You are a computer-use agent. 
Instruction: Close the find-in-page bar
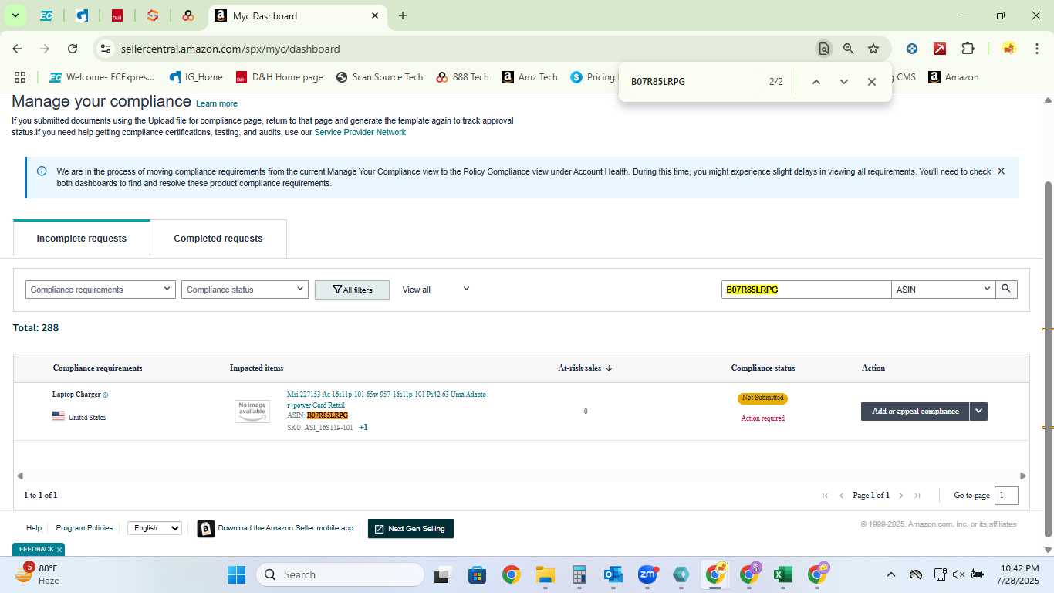coord(872,82)
